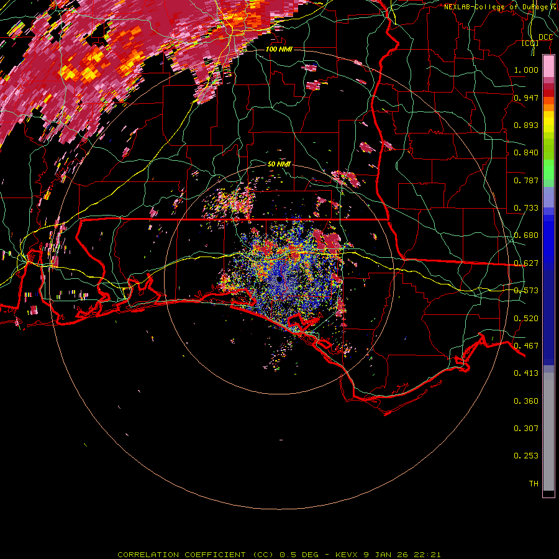Click the NEXLAB-College of DuPage title text

[500, 7]
